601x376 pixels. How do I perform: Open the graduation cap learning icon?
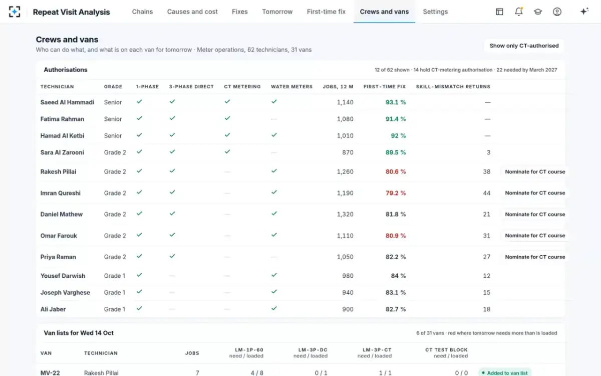(538, 12)
